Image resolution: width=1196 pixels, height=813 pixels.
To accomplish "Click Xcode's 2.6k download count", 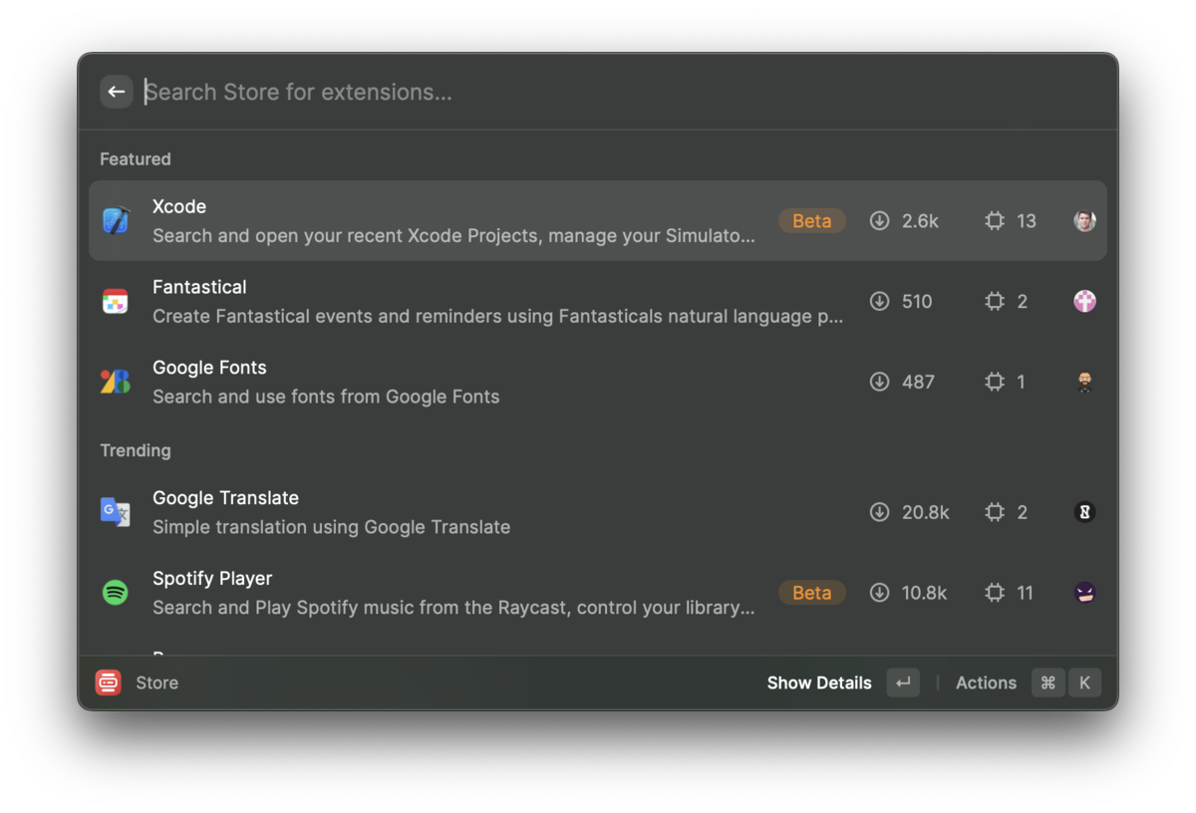I will [920, 221].
